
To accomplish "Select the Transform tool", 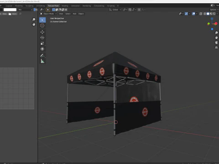I will click(42, 49).
